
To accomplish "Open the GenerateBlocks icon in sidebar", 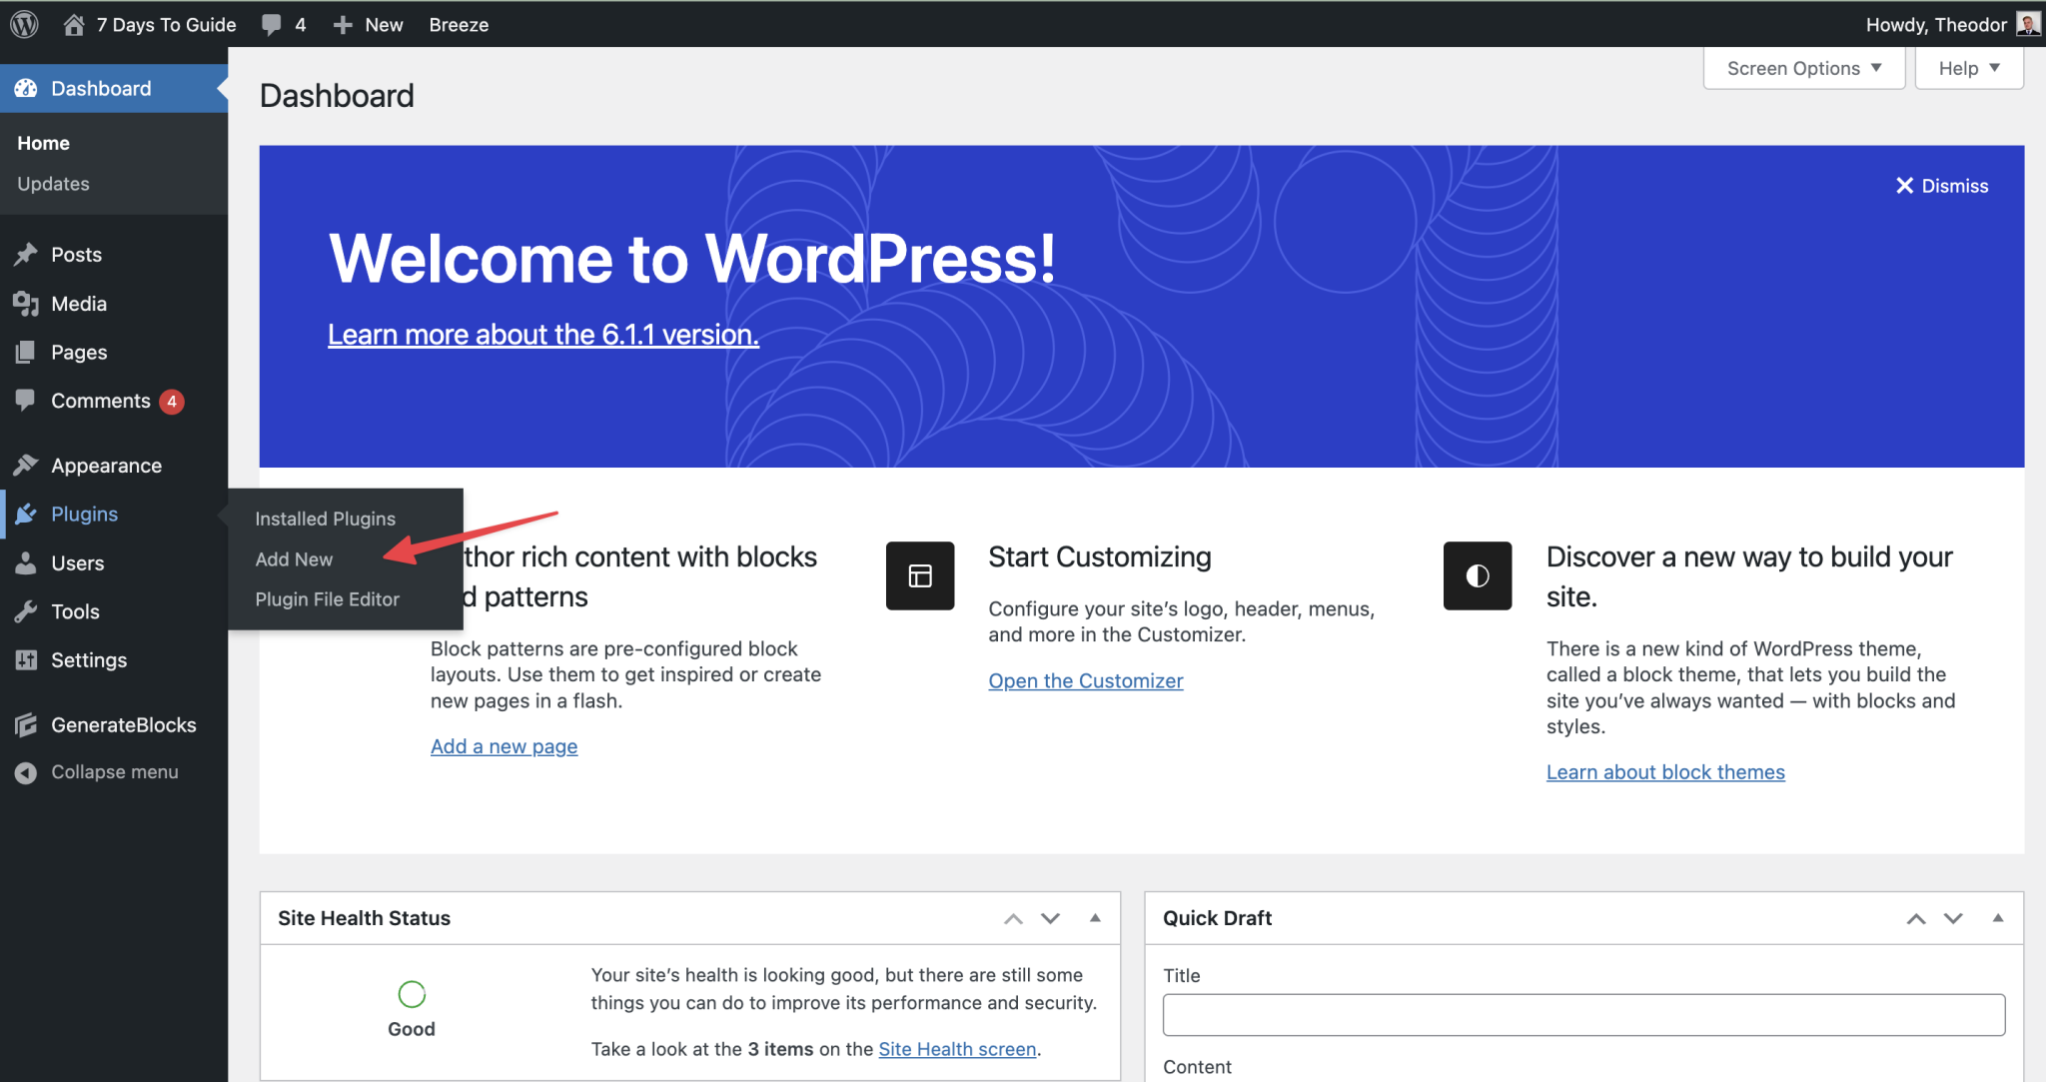I will click(x=26, y=725).
